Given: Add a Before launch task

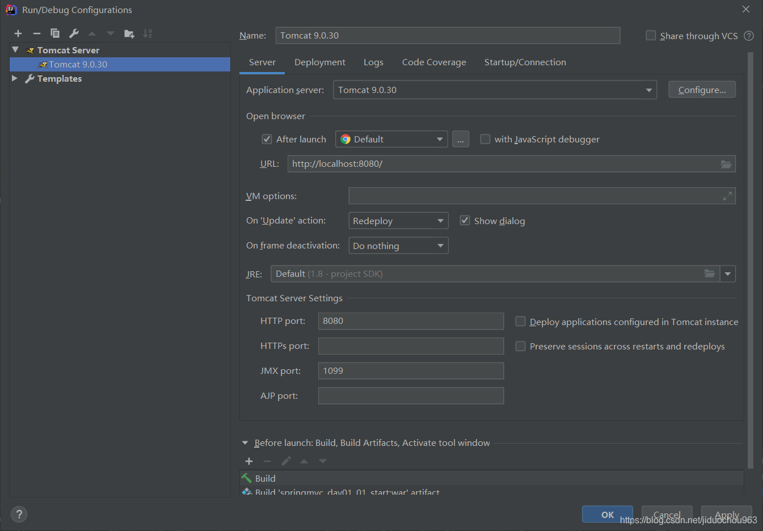Looking at the screenshot, I should pos(249,461).
